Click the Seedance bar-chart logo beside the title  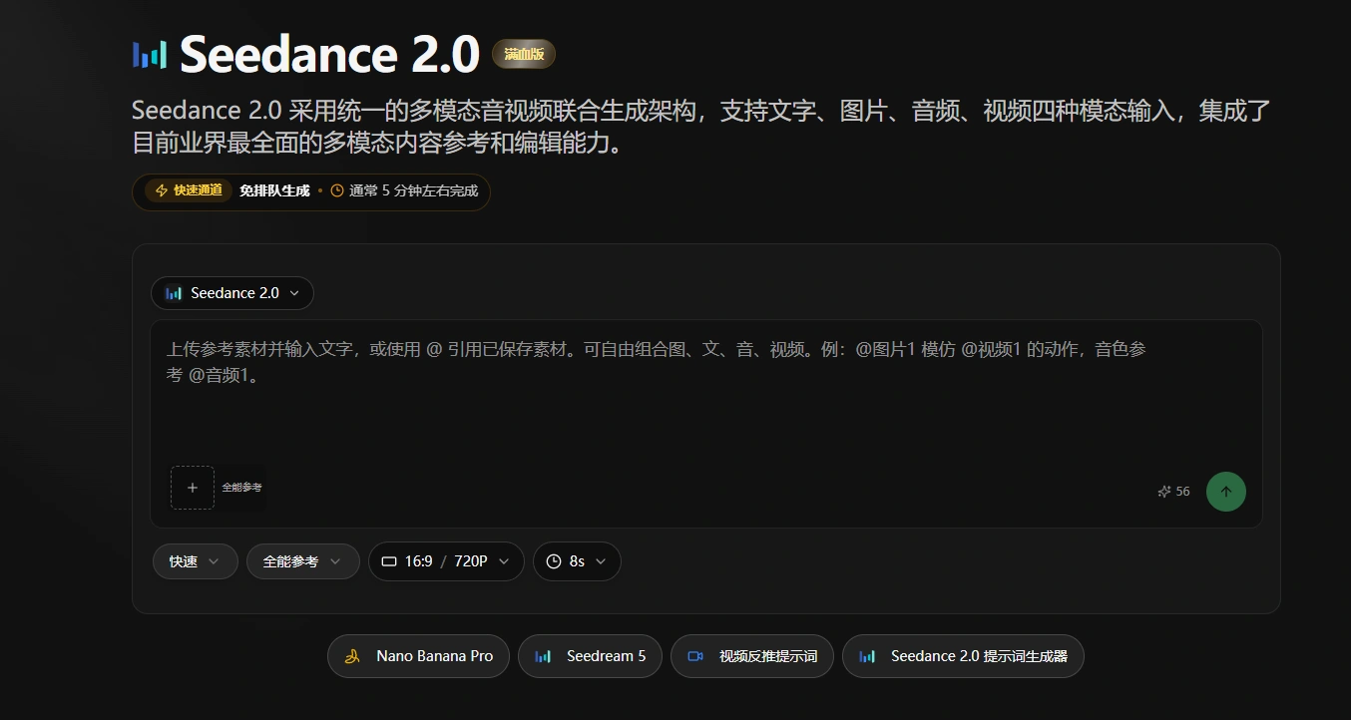(x=150, y=54)
